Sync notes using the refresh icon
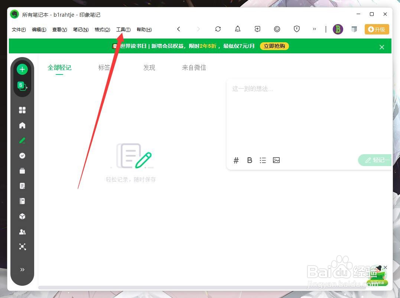The height and width of the screenshot is (298, 400). click(x=218, y=29)
